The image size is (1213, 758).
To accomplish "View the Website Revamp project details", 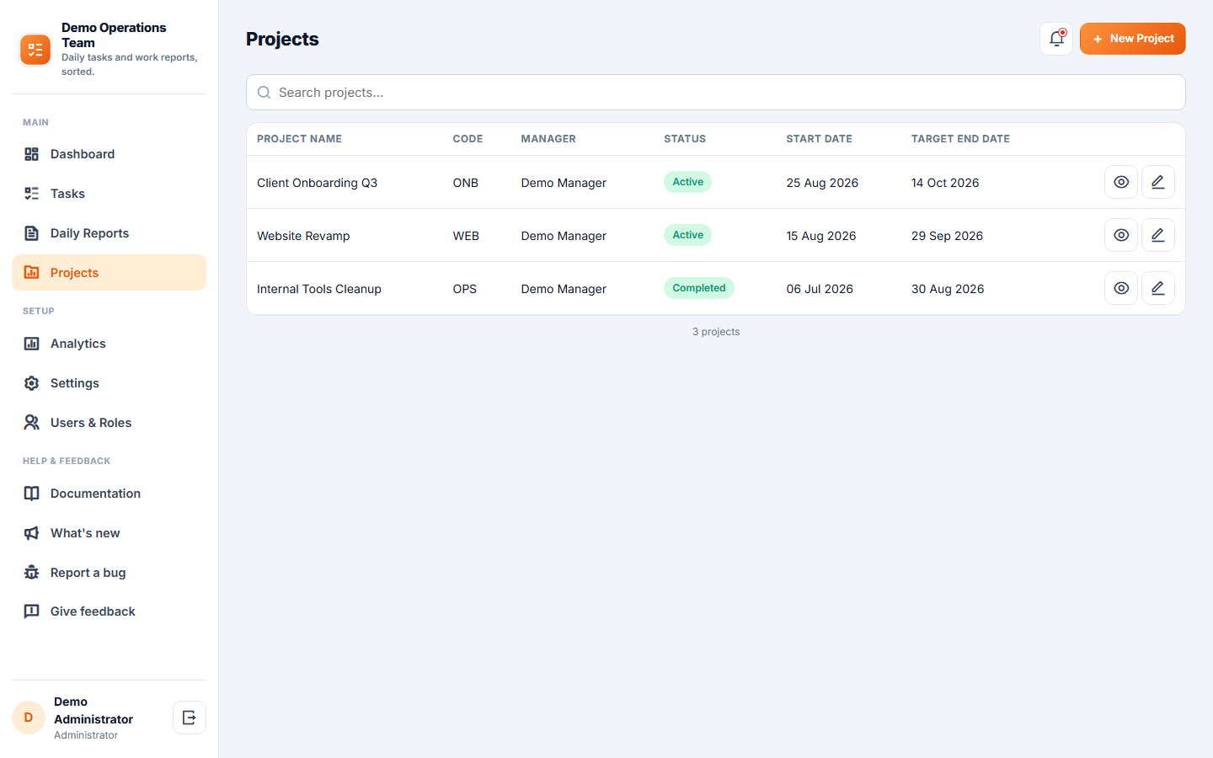I will [x=1121, y=235].
